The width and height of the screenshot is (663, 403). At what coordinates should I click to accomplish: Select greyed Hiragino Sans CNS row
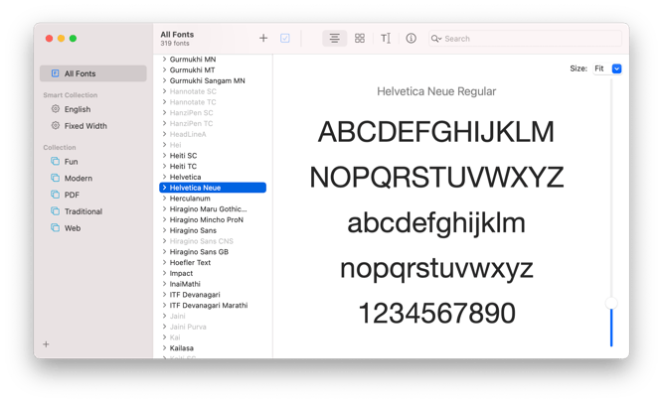tap(213, 241)
